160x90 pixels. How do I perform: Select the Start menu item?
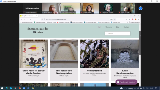(x=99, y=27)
